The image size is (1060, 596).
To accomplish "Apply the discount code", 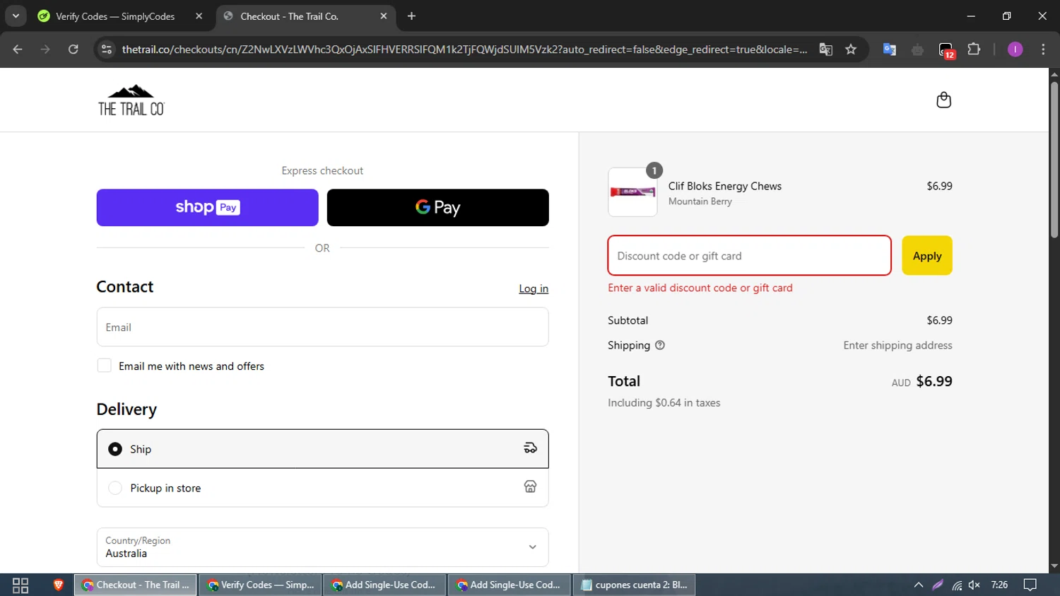I will tap(926, 255).
